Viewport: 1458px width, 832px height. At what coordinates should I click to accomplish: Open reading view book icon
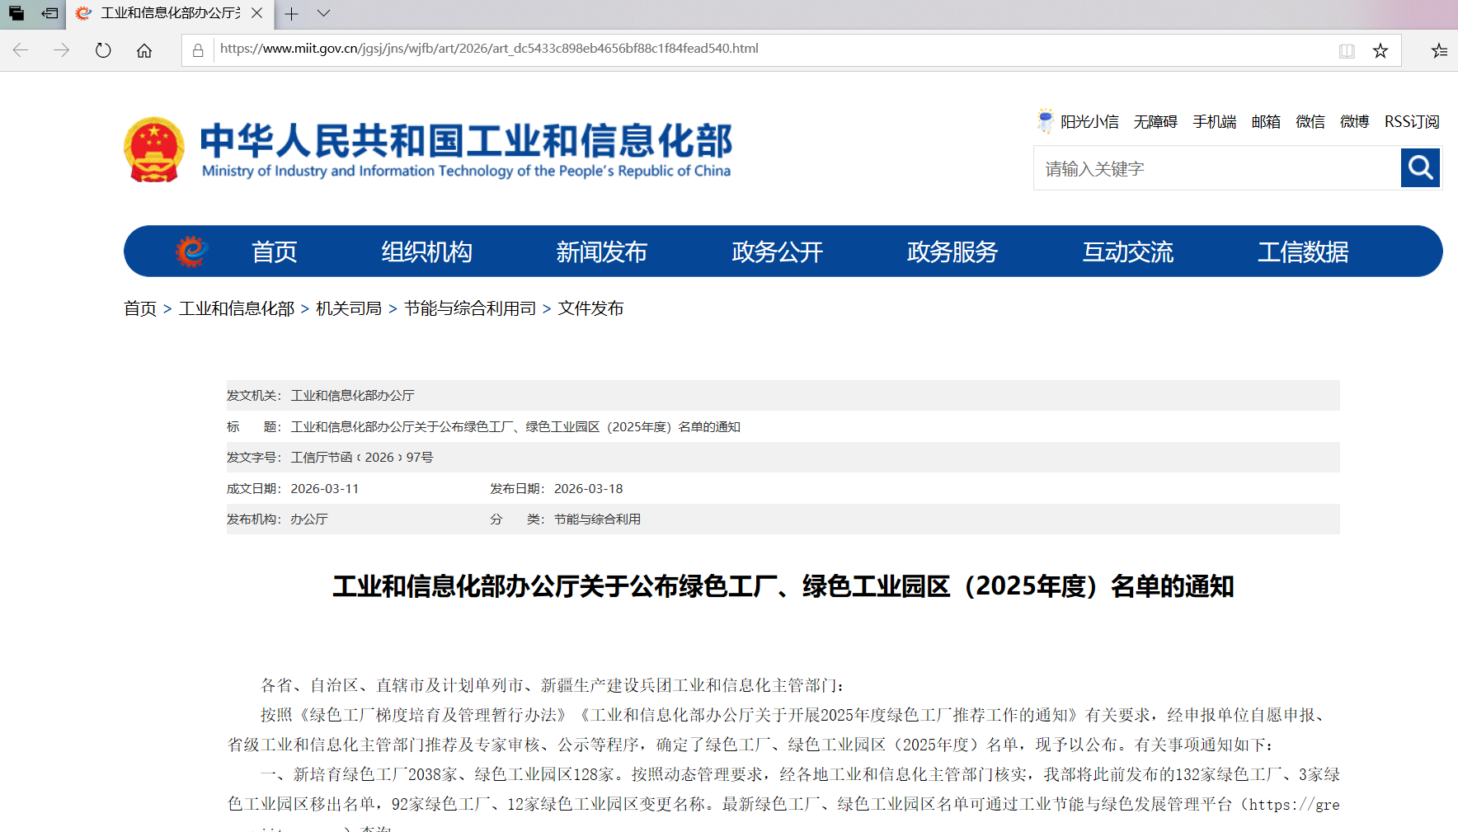point(1347,51)
